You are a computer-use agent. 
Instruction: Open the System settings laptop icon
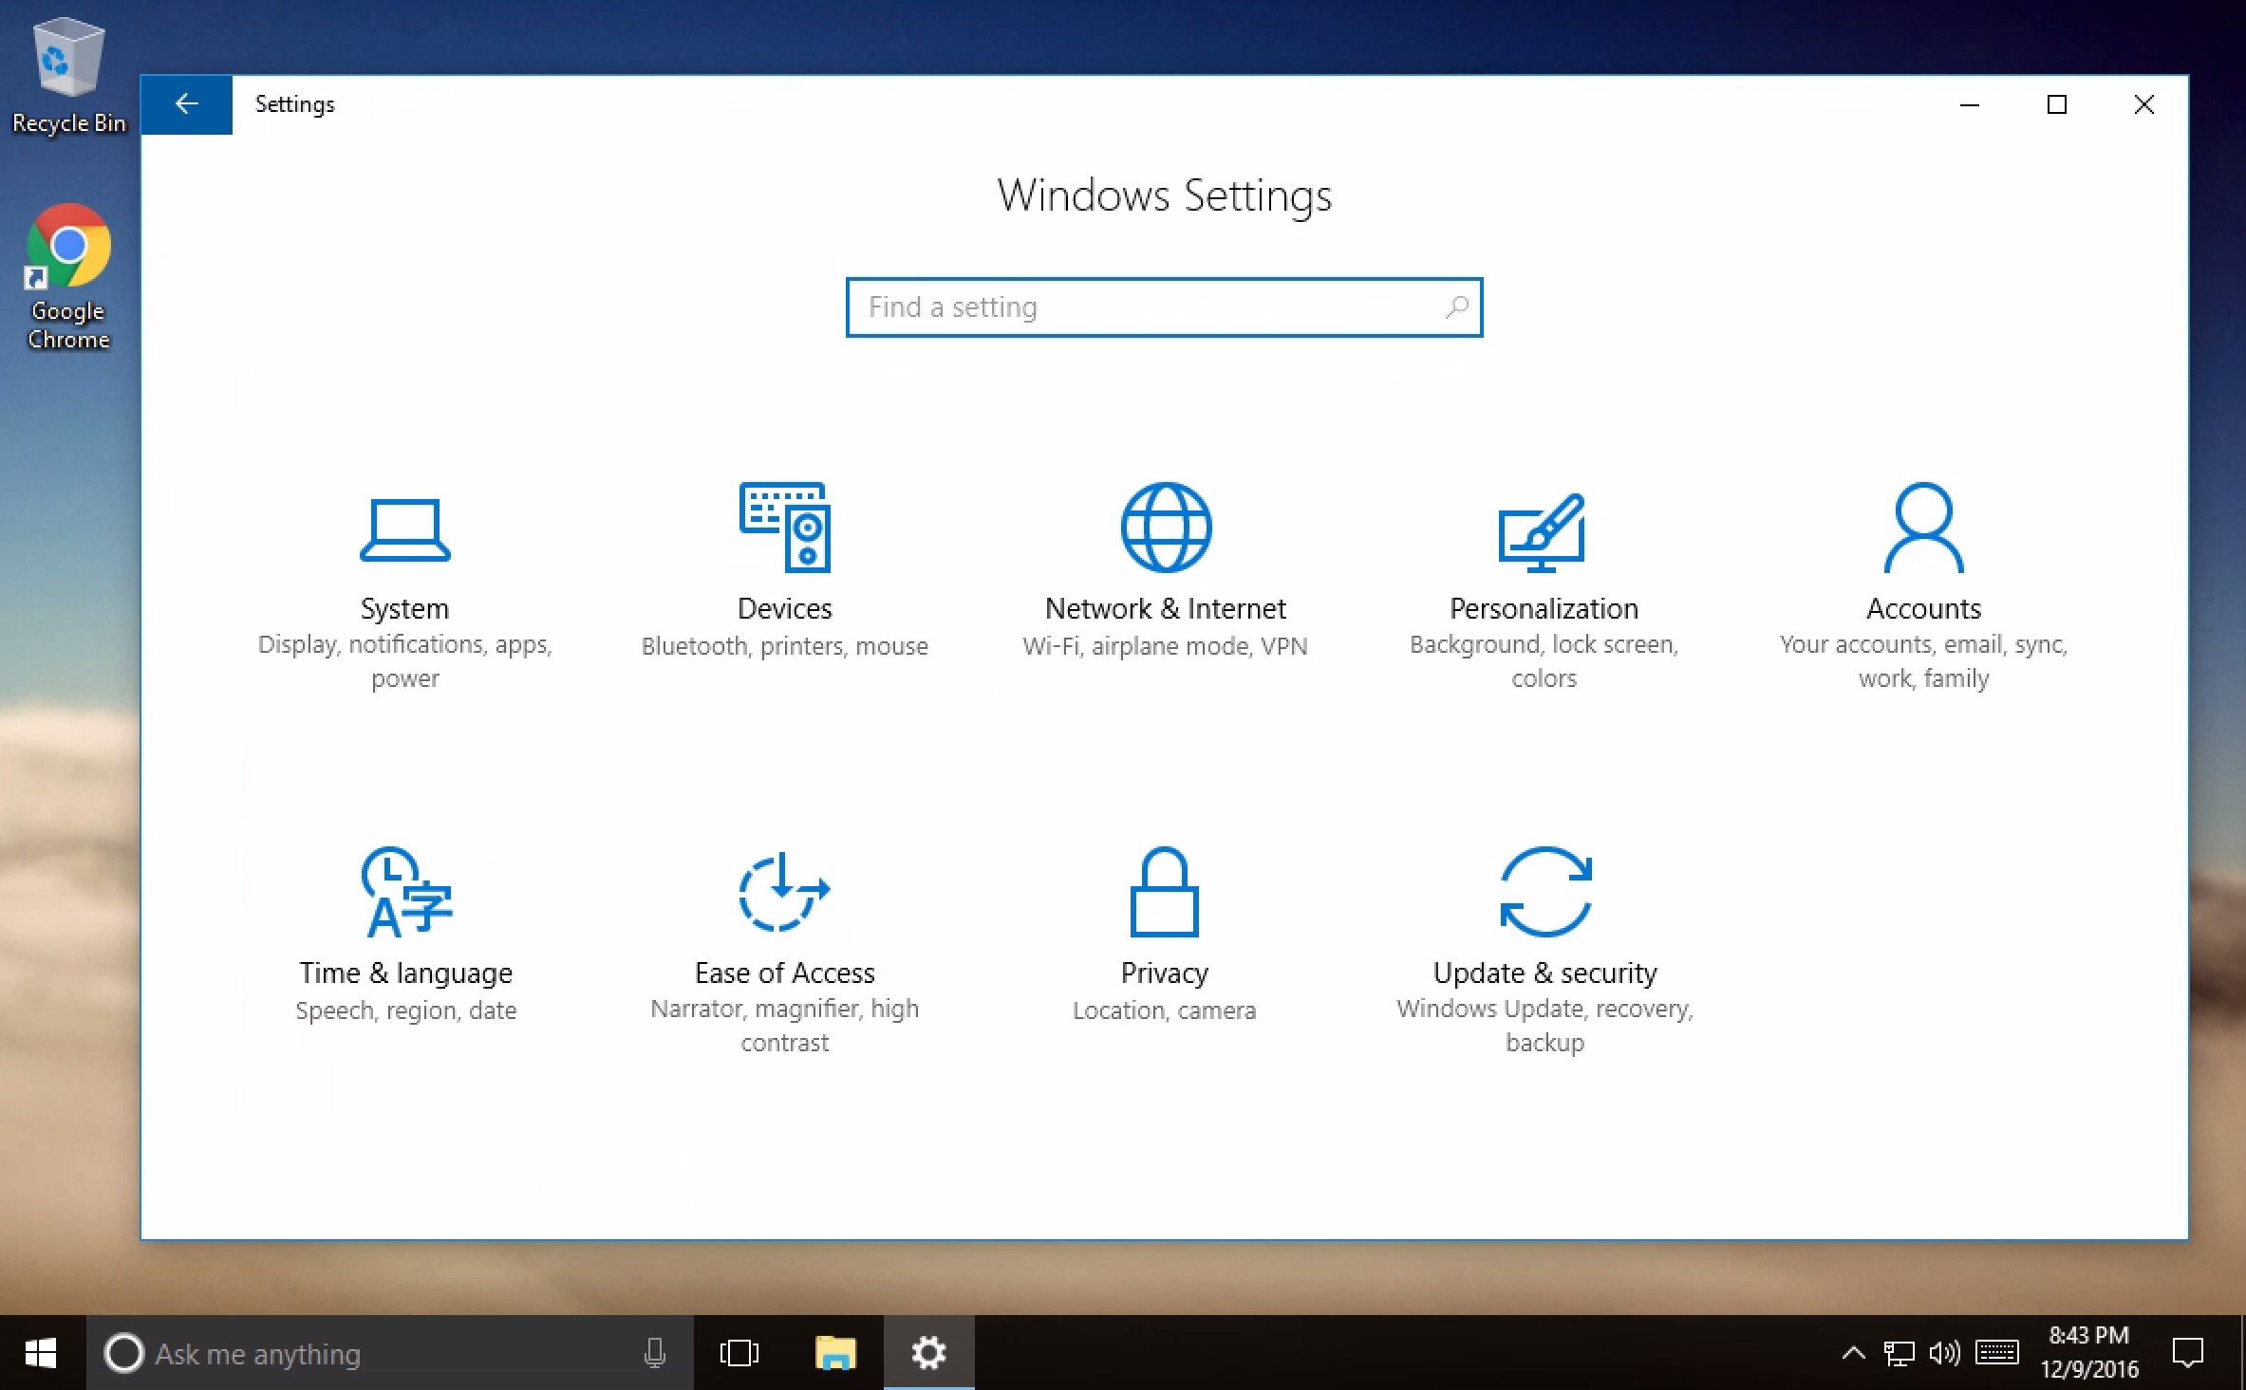[404, 529]
